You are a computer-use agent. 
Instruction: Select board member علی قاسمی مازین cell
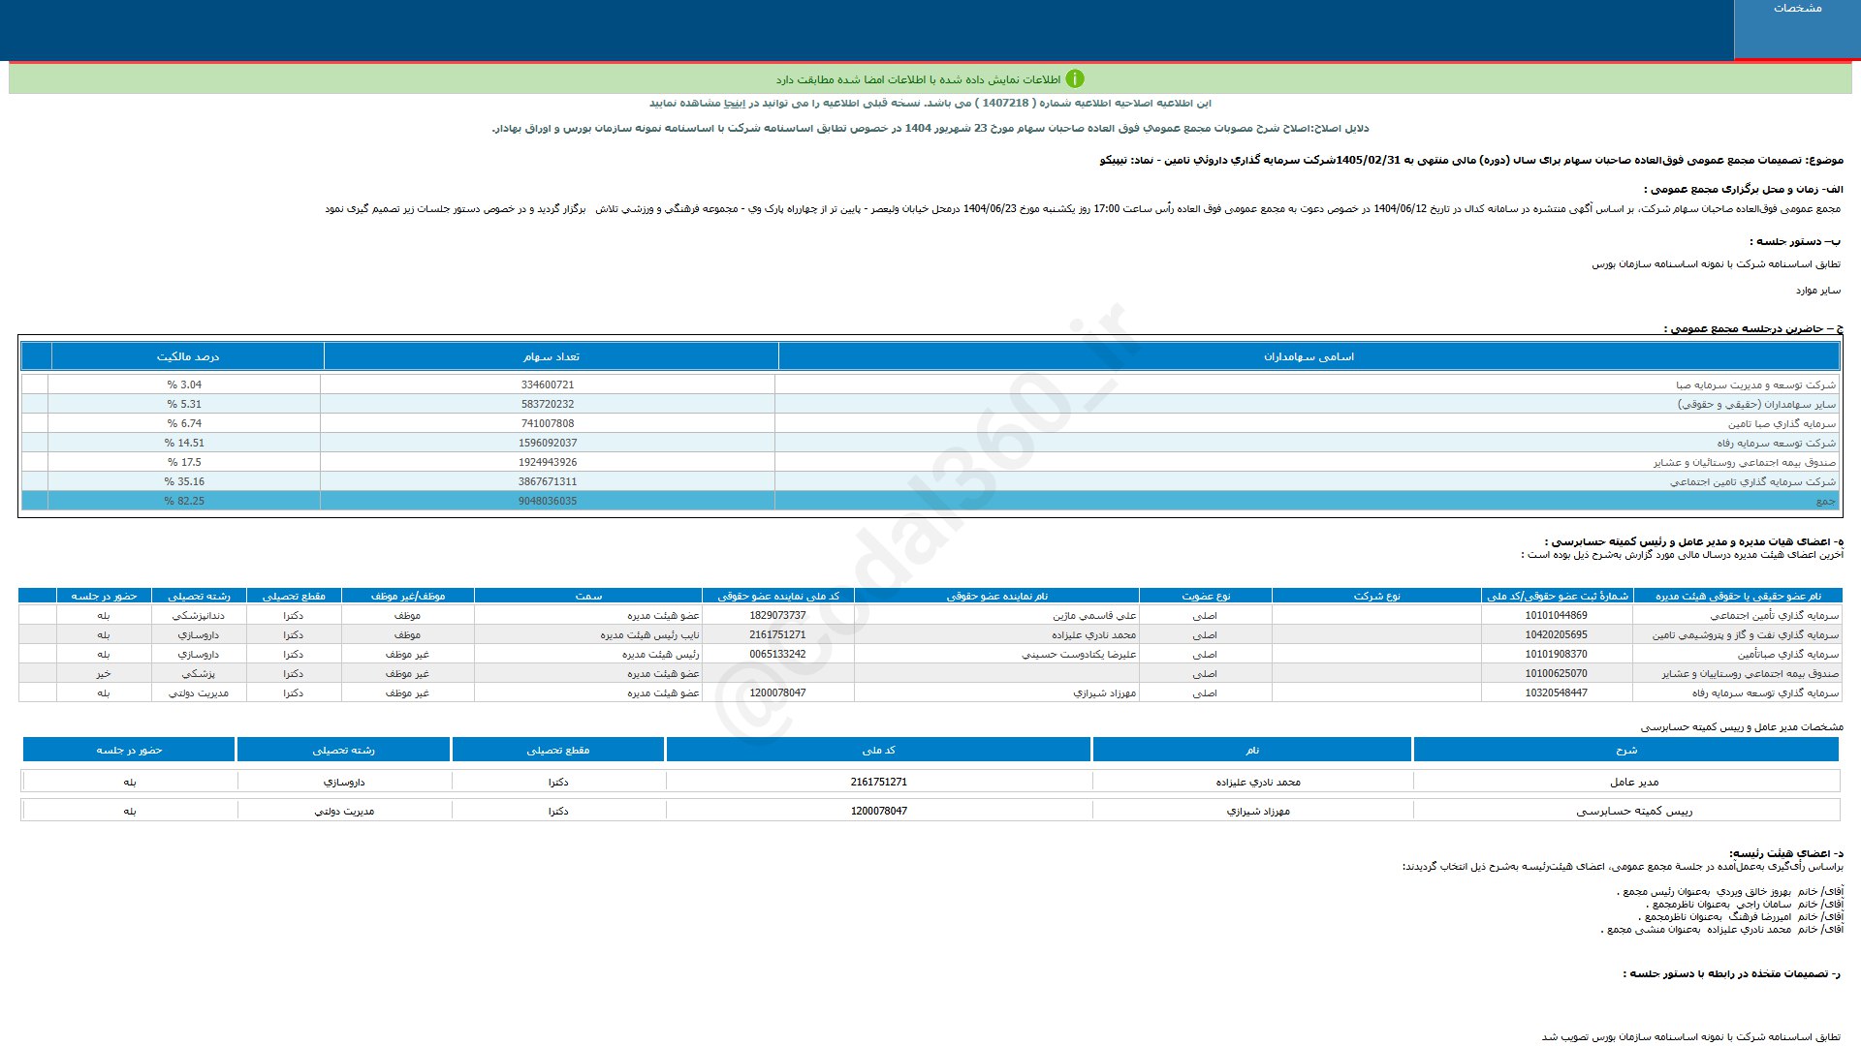[x=1093, y=616]
